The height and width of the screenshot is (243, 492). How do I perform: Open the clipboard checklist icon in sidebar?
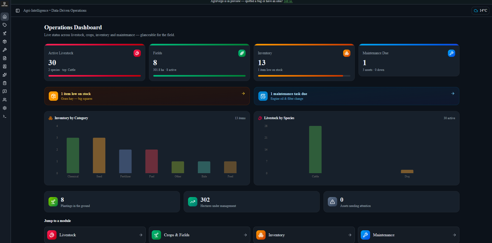[5, 83]
